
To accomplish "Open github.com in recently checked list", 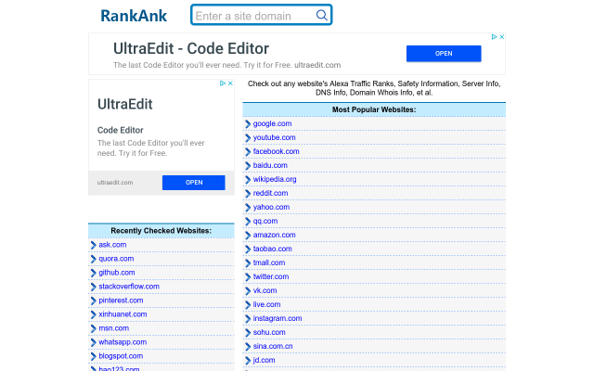I will tap(117, 273).
